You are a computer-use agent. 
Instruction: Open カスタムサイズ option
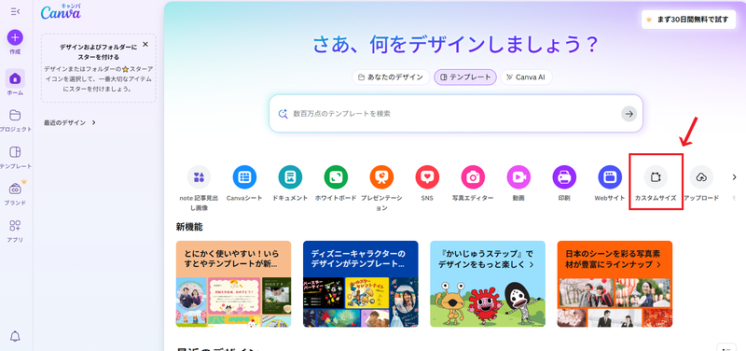(656, 184)
